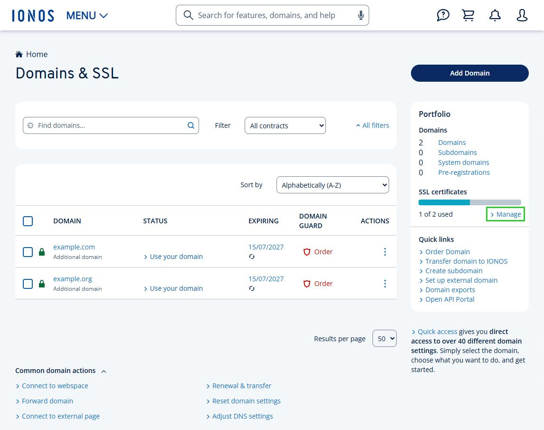Click SSL certificates usage progress bar

(470, 202)
